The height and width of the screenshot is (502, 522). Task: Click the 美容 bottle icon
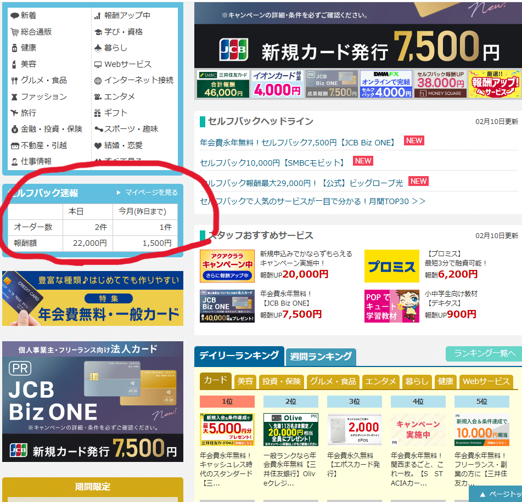14,64
